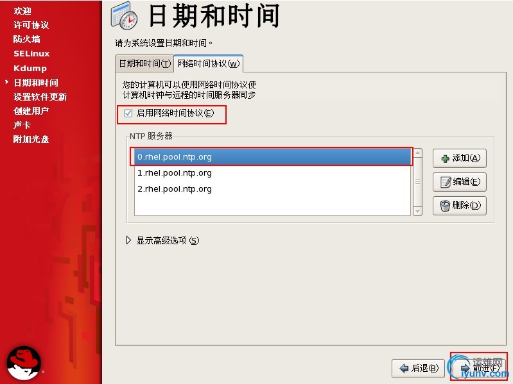Click the green plus Add icon

coord(446,159)
